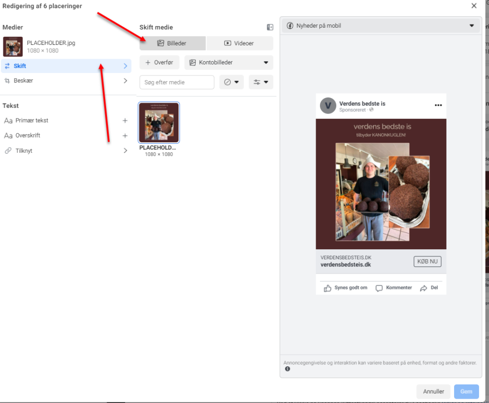Image resolution: width=489 pixels, height=403 pixels.
Task: Click the Synes godt om thumbs-up icon
Action: [x=328, y=288]
